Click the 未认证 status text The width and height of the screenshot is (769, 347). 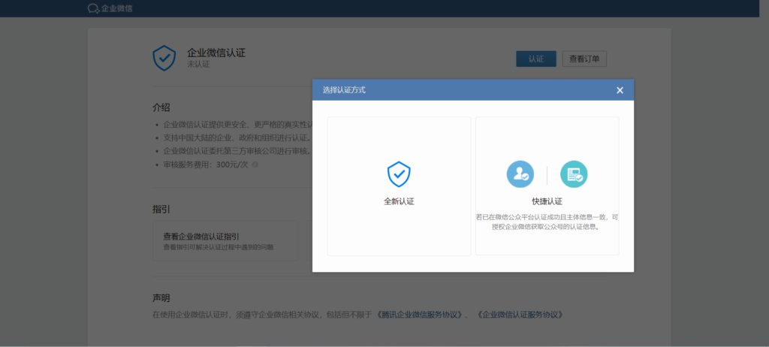[x=198, y=65]
